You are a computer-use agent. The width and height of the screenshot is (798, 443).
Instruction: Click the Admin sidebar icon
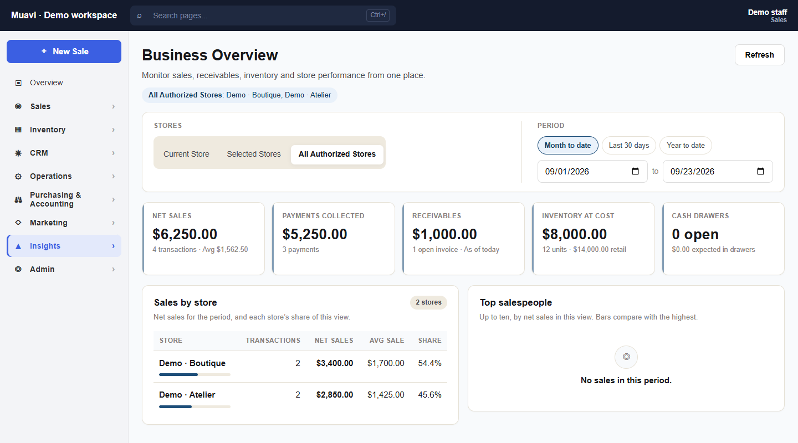click(18, 269)
